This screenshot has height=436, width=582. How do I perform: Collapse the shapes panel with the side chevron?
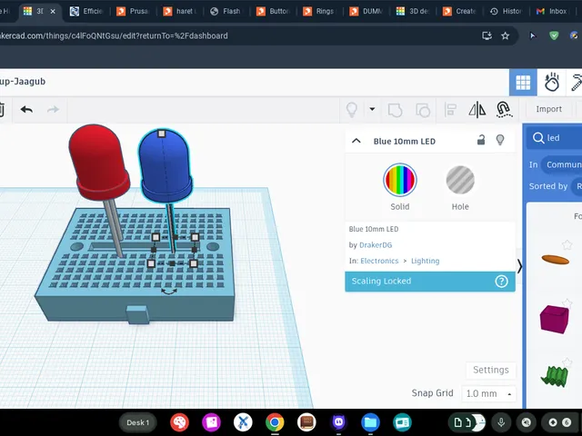tap(519, 266)
